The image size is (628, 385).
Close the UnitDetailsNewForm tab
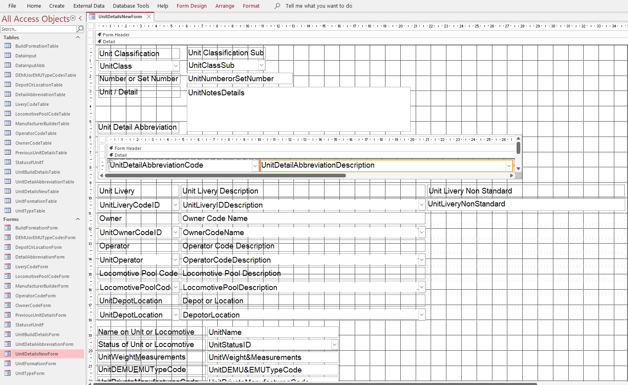(x=149, y=17)
